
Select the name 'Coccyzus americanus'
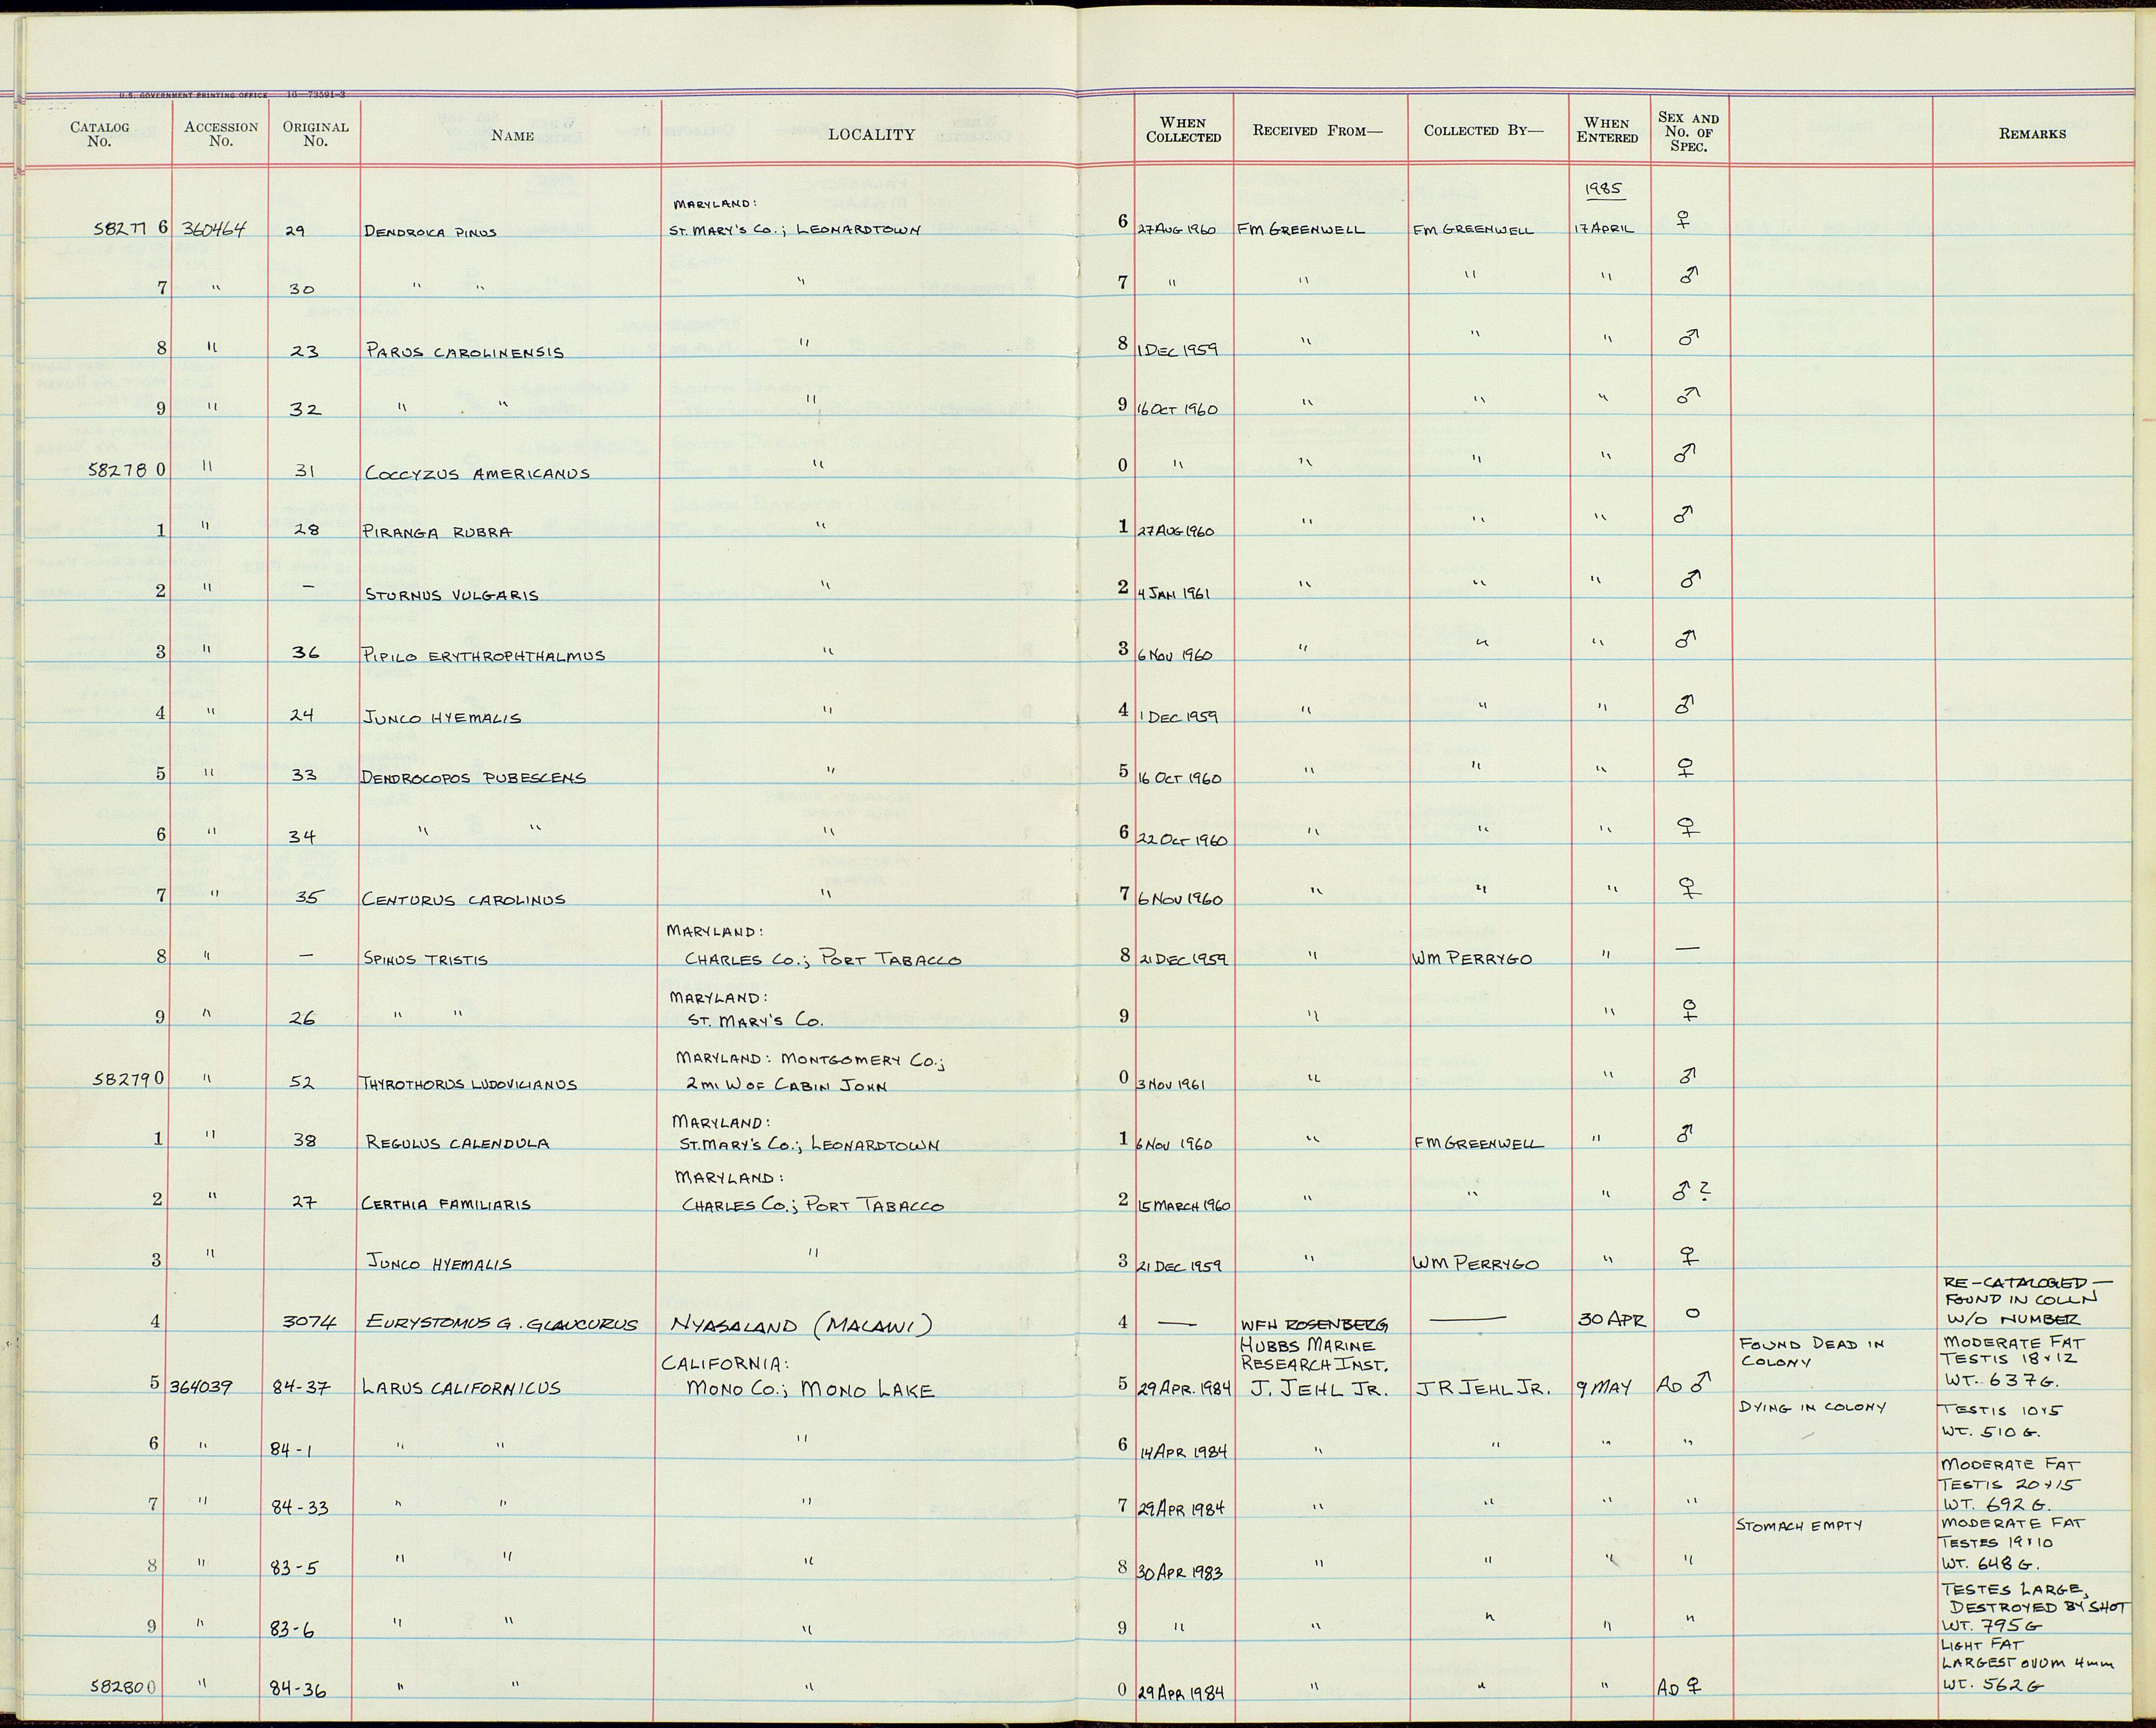click(477, 473)
